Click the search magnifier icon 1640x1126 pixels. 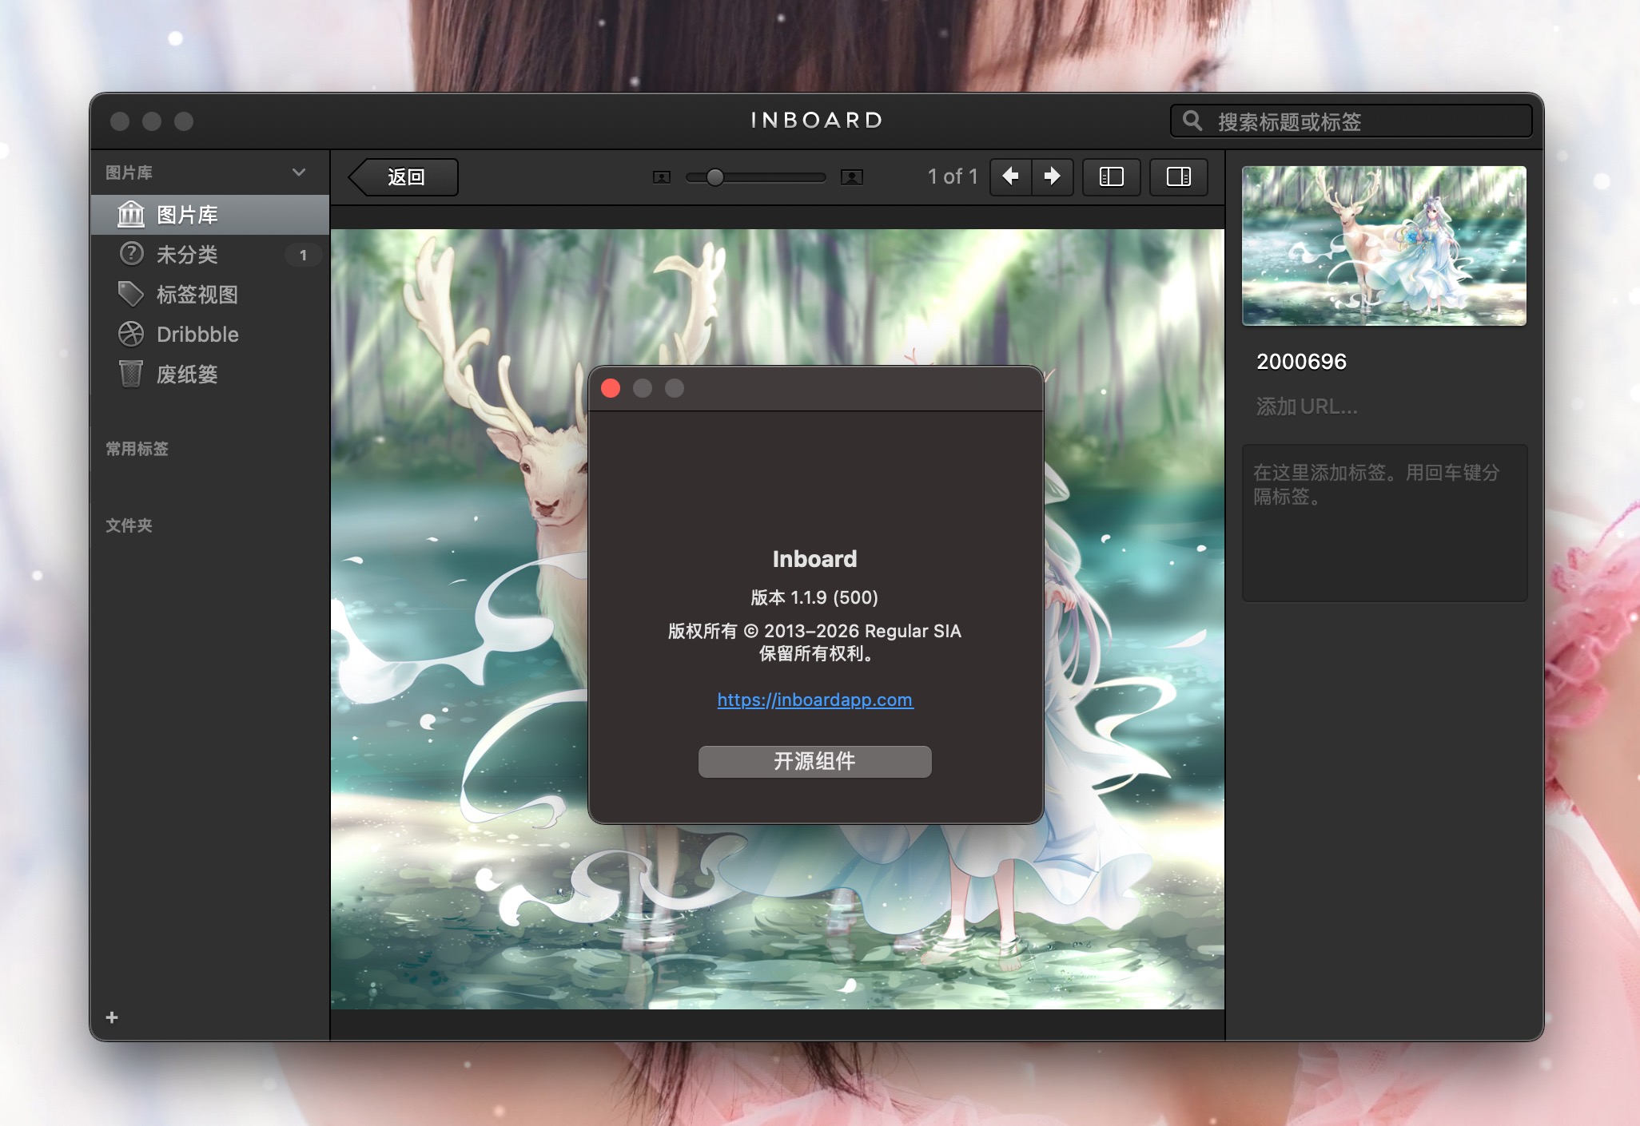(x=1192, y=121)
